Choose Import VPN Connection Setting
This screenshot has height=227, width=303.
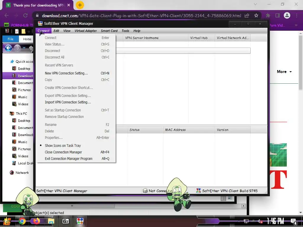coord(68,102)
